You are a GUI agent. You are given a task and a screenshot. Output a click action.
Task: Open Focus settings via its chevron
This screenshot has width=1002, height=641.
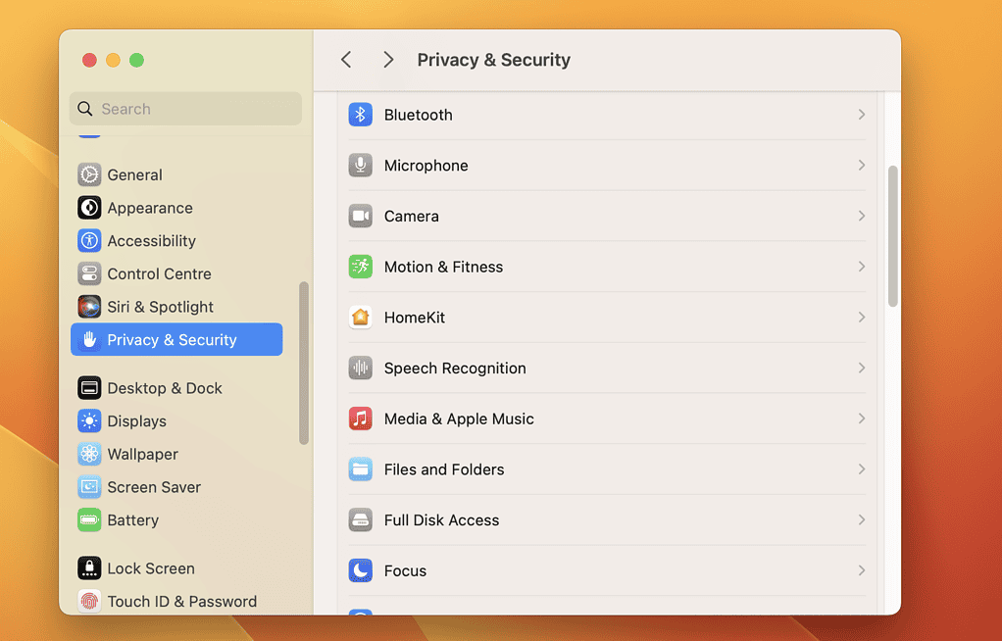[x=862, y=570]
